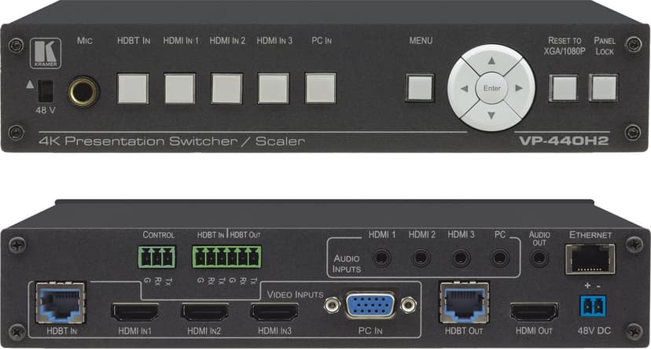The width and height of the screenshot is (651, 349).
Task: Click the HDMI In3 rear port
Action: point(274,311)
